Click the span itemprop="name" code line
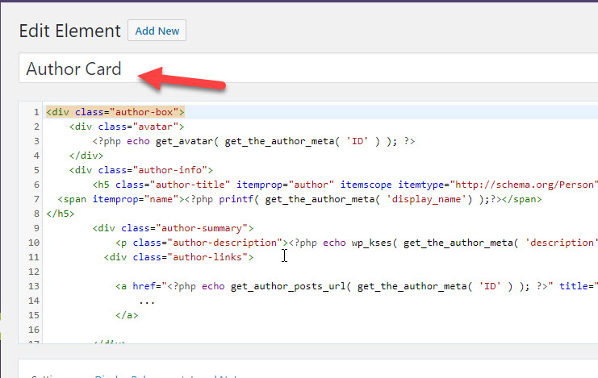 [x=299, y=199]
